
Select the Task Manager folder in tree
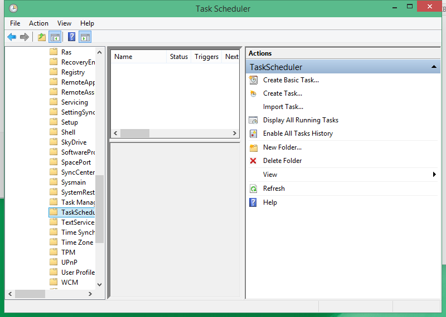coord(78,202)
